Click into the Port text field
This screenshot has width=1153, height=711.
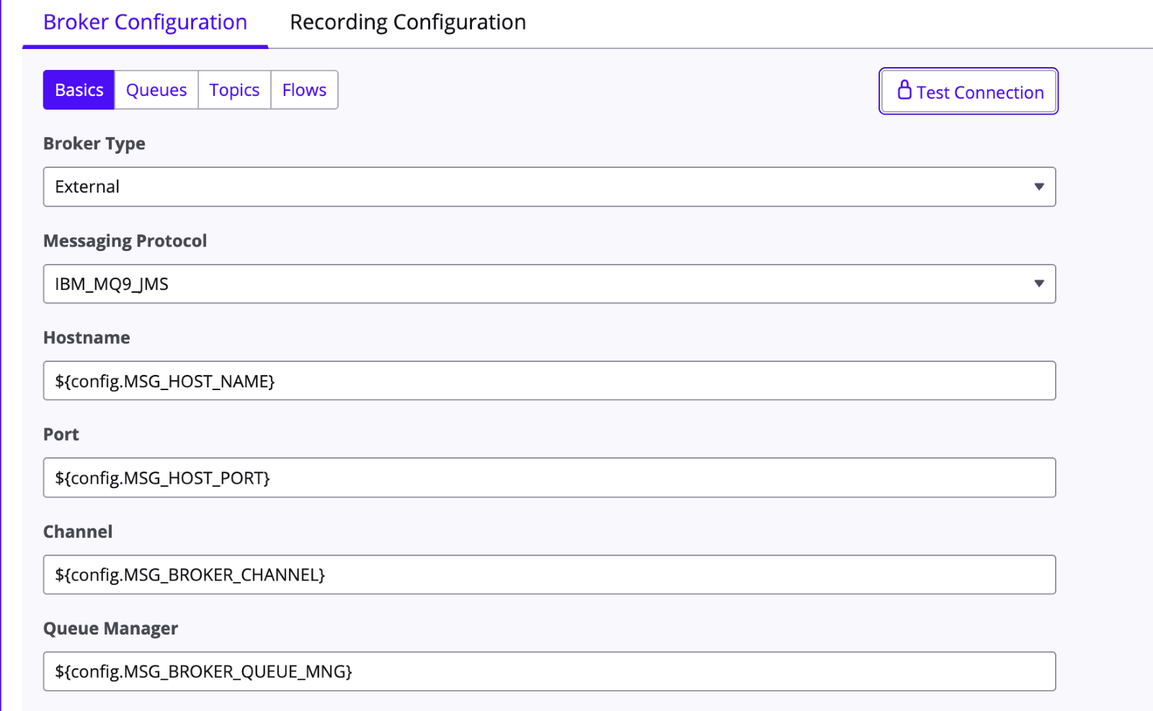(x=549, y=478)
